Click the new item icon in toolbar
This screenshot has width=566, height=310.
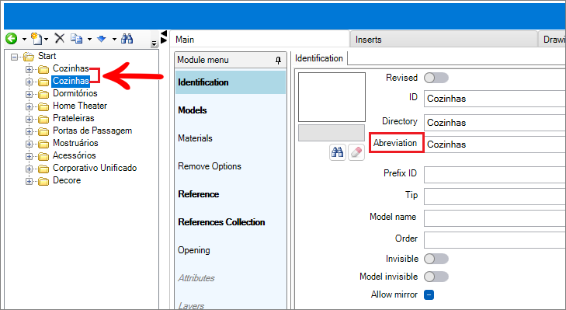[36, 38]
